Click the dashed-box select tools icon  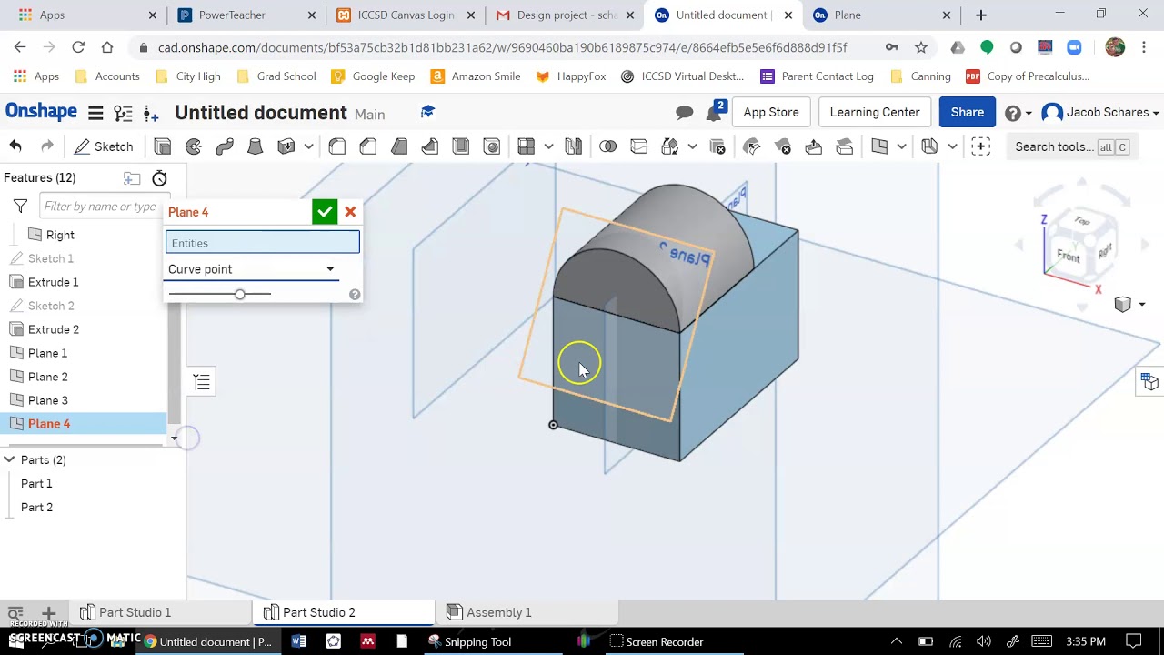point(980,146)
